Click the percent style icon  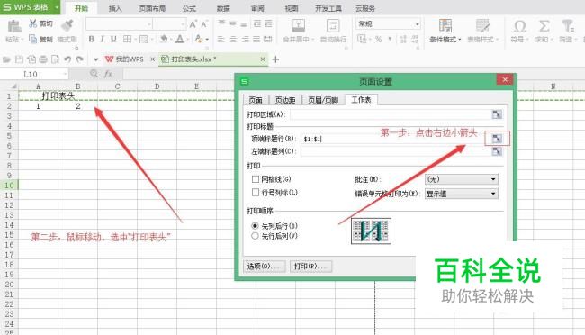click(378, 39)
